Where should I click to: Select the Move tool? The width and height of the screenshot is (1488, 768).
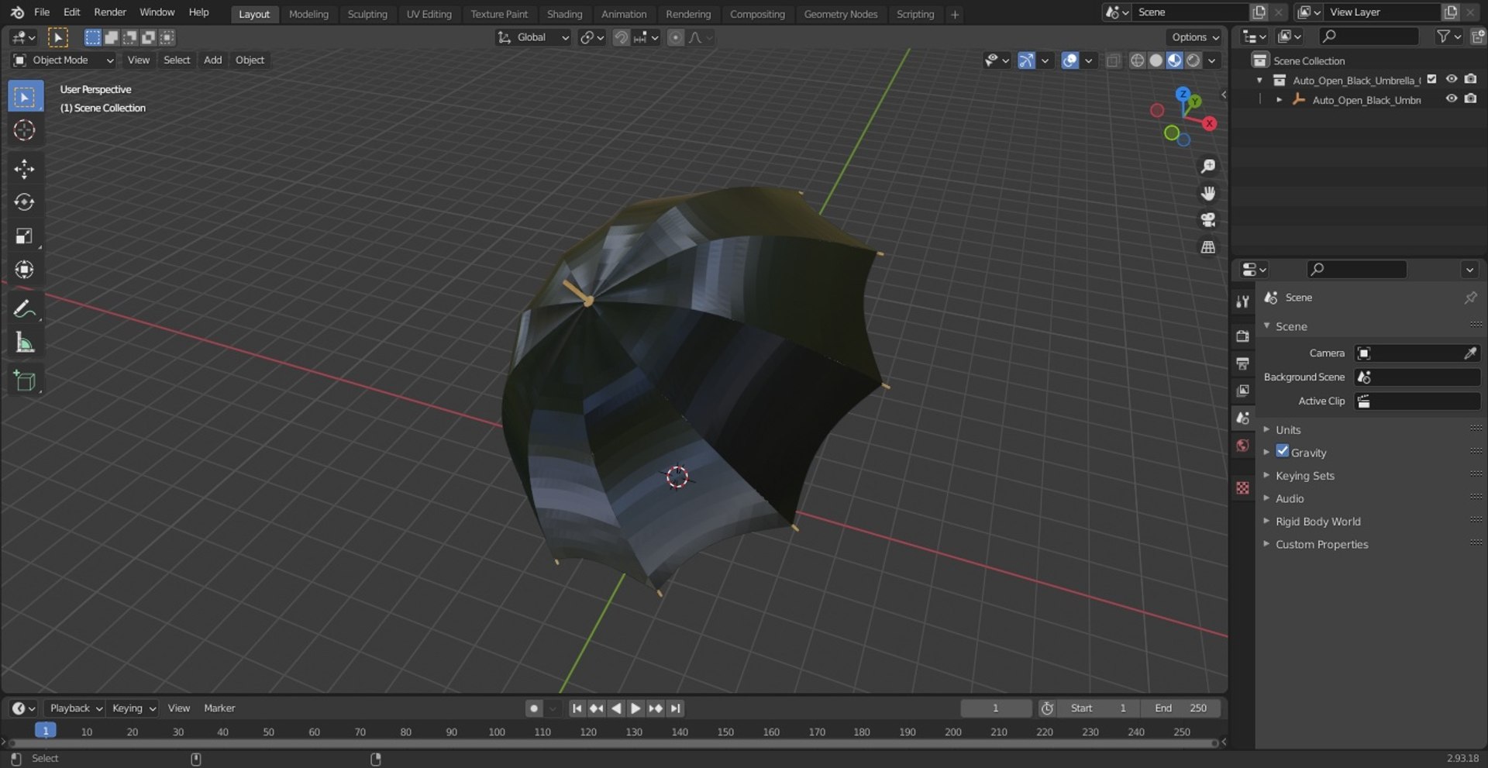25,169
